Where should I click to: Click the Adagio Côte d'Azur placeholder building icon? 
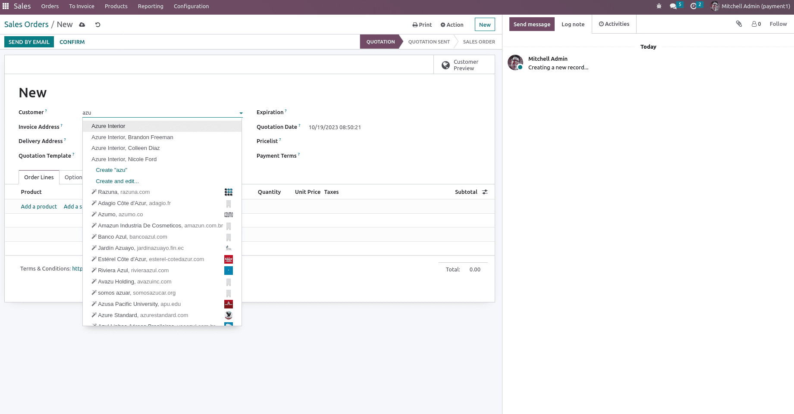click(x=229, y=204)
